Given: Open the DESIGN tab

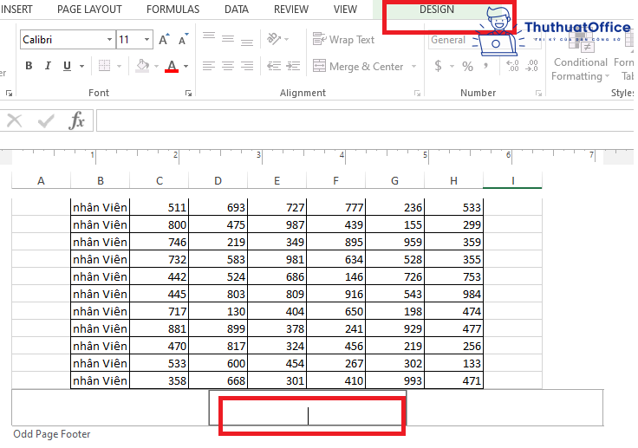Looking at the screenshot, I should pos(437,10).
